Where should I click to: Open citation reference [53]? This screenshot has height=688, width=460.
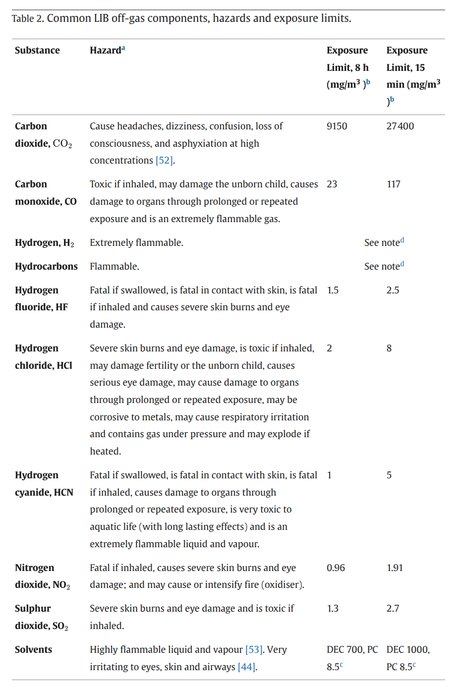[x=254, y=650]
